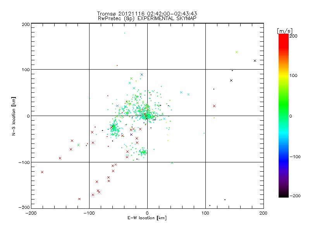Click the blue X marker above the central cluster
310x232 pixels.
[142, 75]
